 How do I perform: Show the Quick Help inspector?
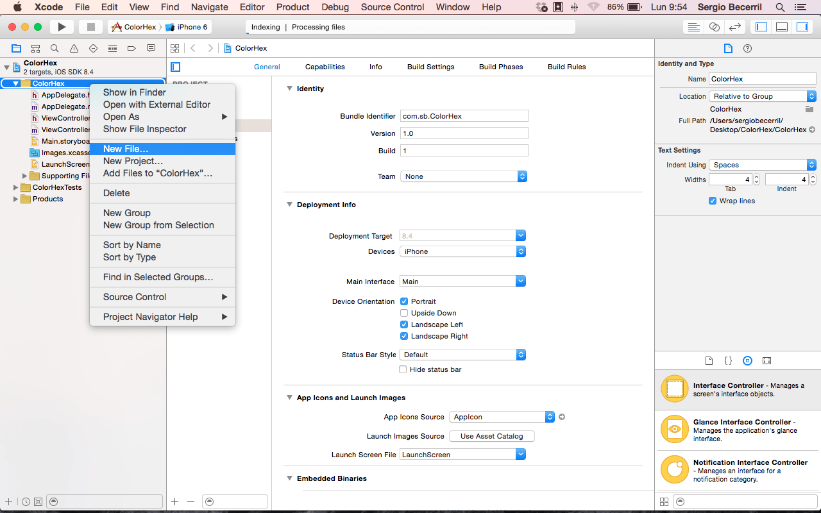click(x=747, y=48)
